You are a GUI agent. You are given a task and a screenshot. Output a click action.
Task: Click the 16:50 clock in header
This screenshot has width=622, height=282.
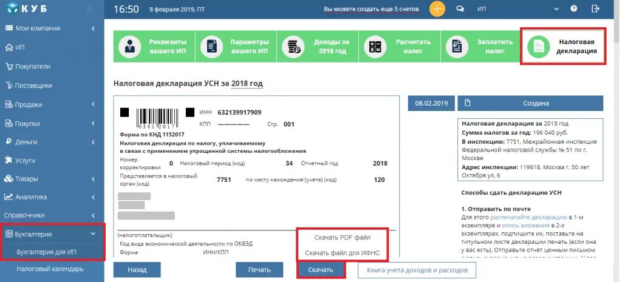coord(126,8)
